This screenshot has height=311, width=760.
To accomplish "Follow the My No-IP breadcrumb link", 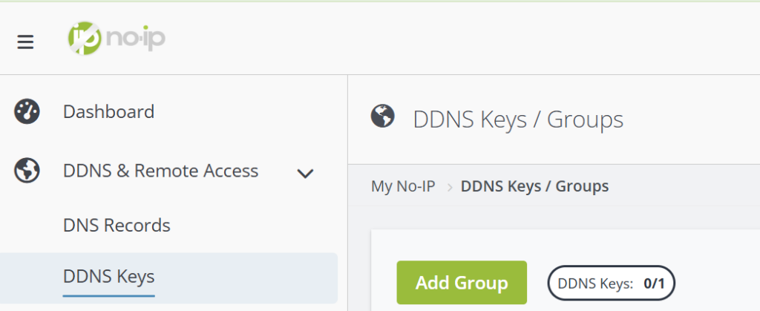I will [x=403, y=186].
